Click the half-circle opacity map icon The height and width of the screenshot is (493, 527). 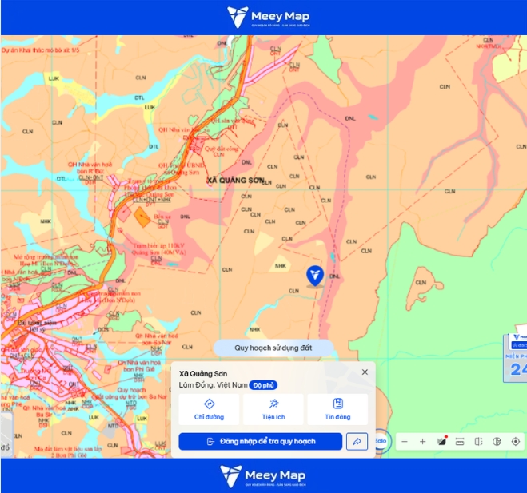click(497, 442)
